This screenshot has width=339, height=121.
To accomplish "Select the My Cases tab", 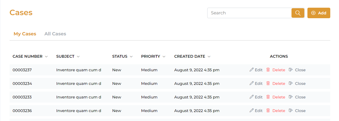I will click(x=25, y=34).
